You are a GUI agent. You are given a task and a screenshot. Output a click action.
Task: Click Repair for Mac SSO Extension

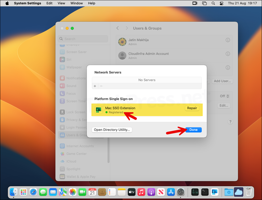(192, 108)
